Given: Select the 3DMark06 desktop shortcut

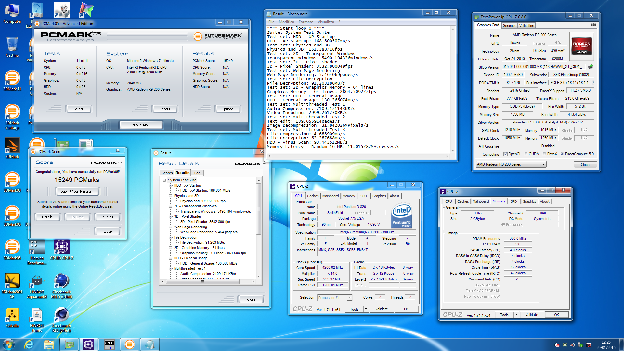Looking at the screenshot, I should coord(12,250).
